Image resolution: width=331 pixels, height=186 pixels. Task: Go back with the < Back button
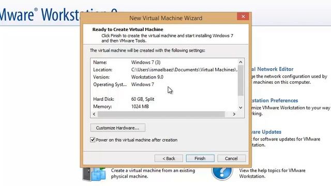click(x=169, y=159)
